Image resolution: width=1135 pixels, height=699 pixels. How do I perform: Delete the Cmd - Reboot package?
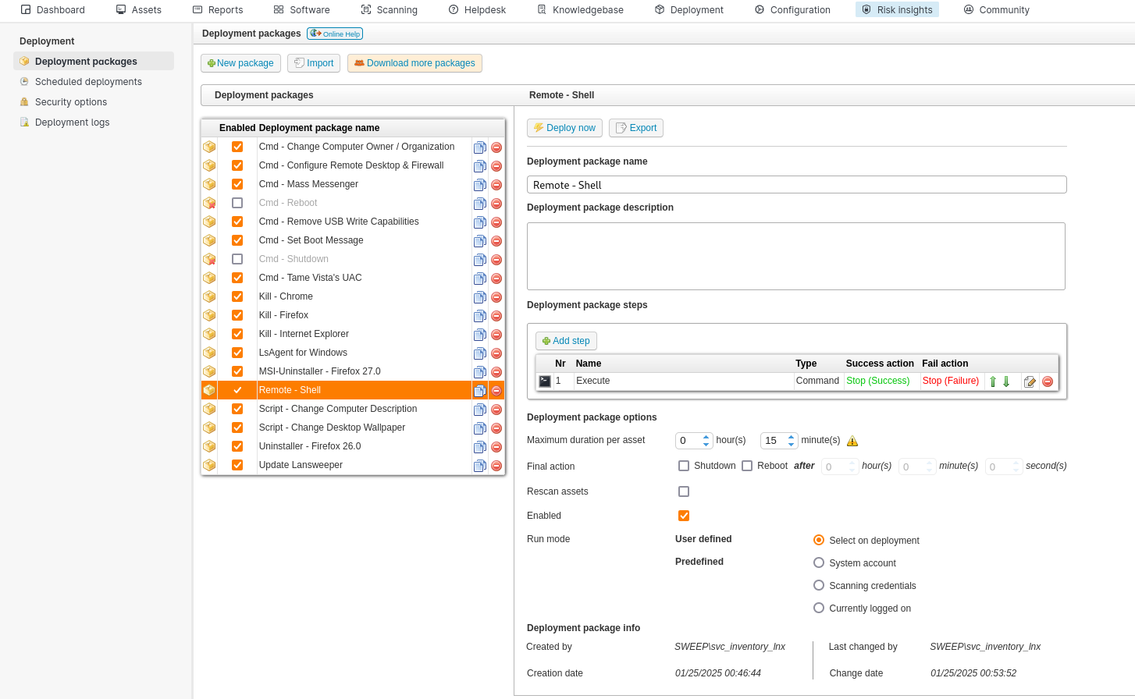[496, 204]
